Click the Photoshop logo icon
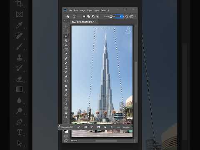 65,10
